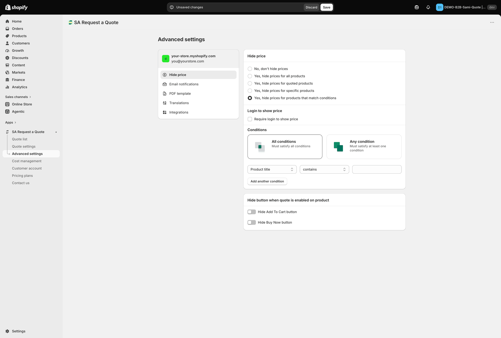Open Pricing plans page

tap(22, 176)
